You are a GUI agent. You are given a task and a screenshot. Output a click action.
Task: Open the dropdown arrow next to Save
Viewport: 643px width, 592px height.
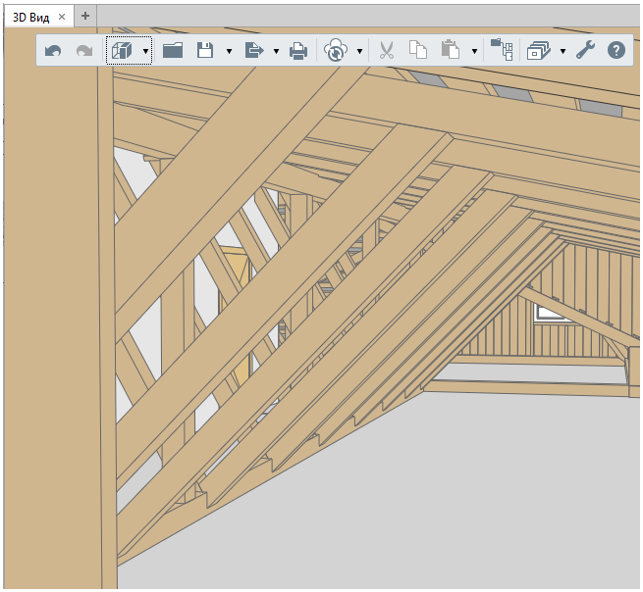point(229,51)
